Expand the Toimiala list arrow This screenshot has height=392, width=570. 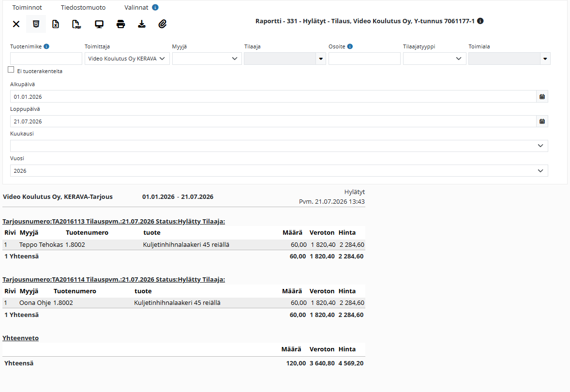coord(545,59)
